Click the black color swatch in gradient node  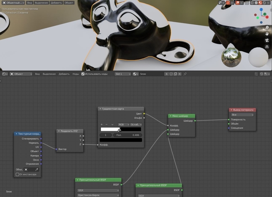point(121,140)
